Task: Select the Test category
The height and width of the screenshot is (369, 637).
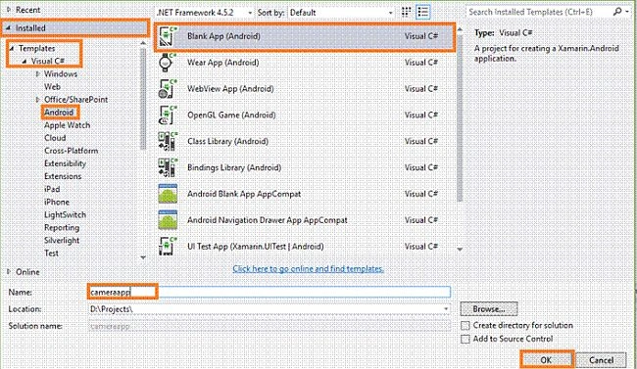Action: (x=51, y=254)
